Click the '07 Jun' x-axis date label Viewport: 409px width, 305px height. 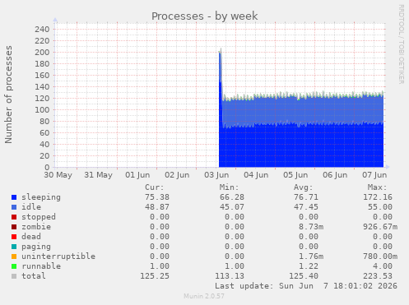(x=374, y=175)
